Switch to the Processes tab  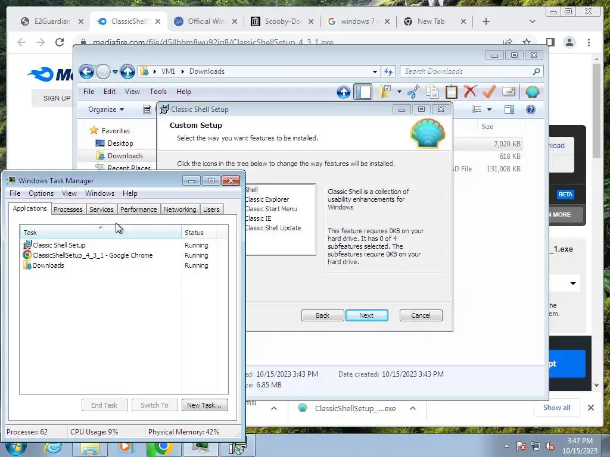coord(68,209)
